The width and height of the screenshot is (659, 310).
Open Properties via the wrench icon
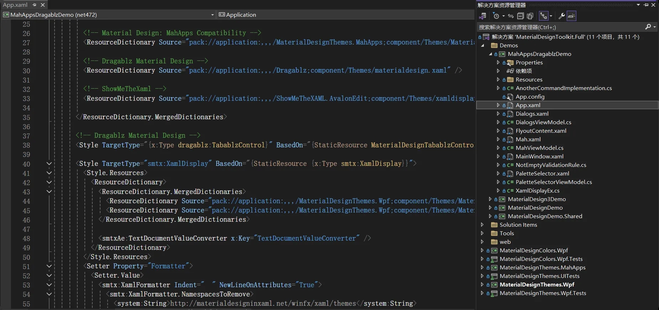click(x=562, y=16)
